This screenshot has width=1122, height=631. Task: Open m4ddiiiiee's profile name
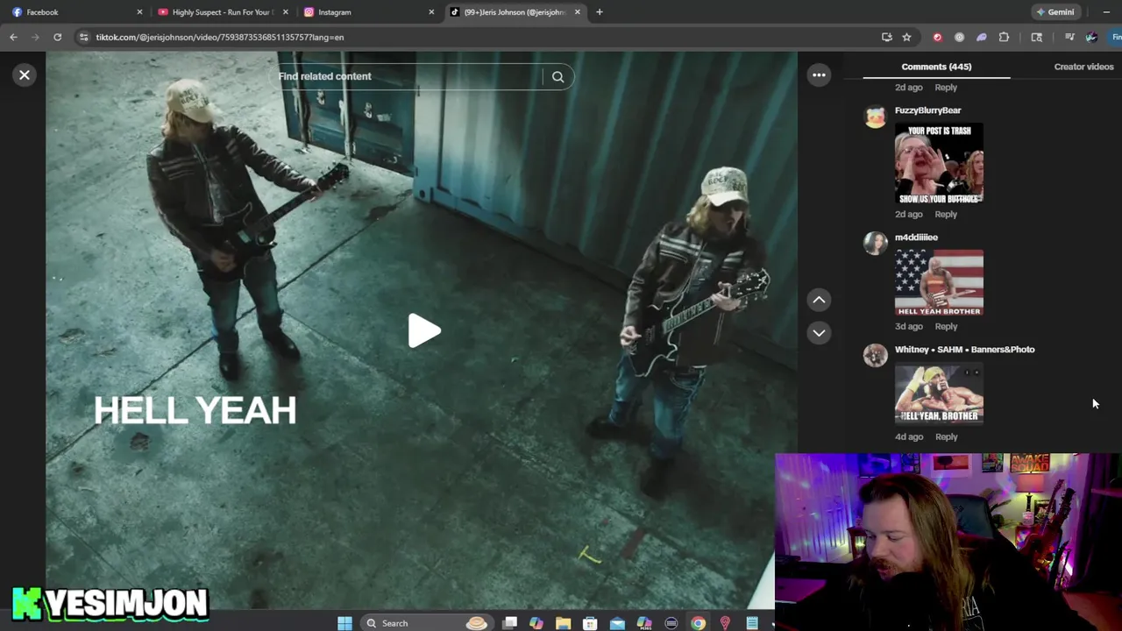pos(916,238)
